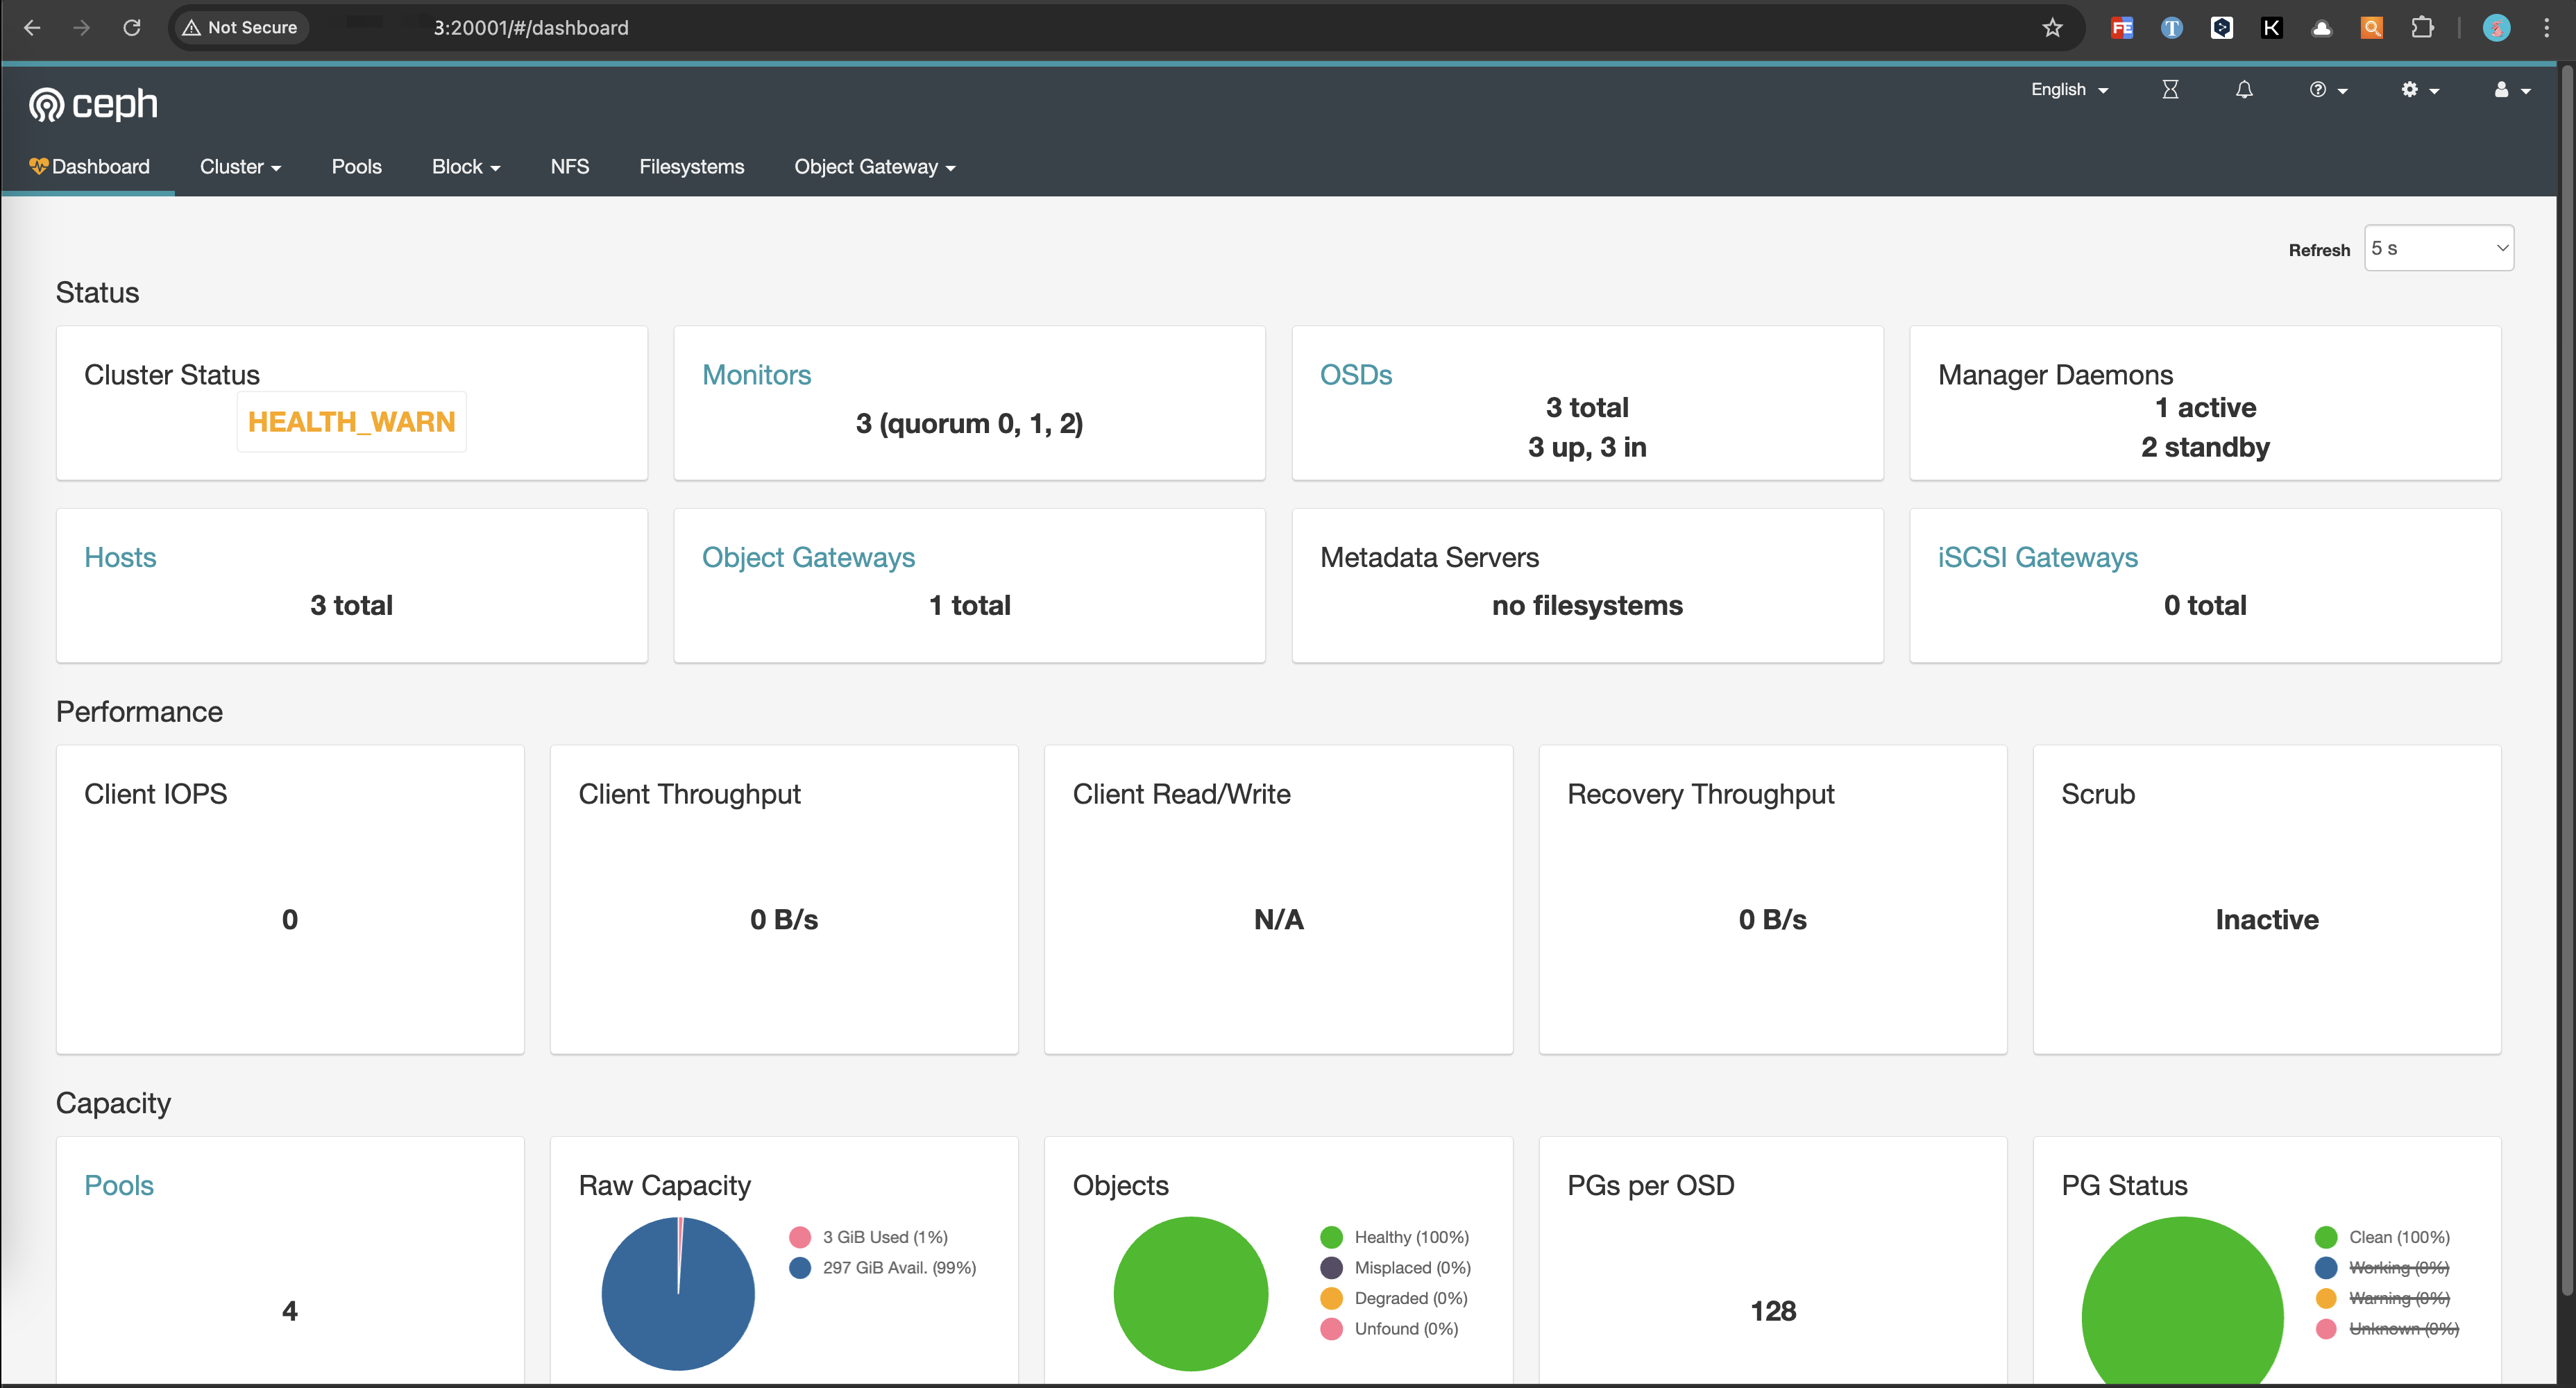
Task: Click the browser address bar URL
Action: pos(531,28)
